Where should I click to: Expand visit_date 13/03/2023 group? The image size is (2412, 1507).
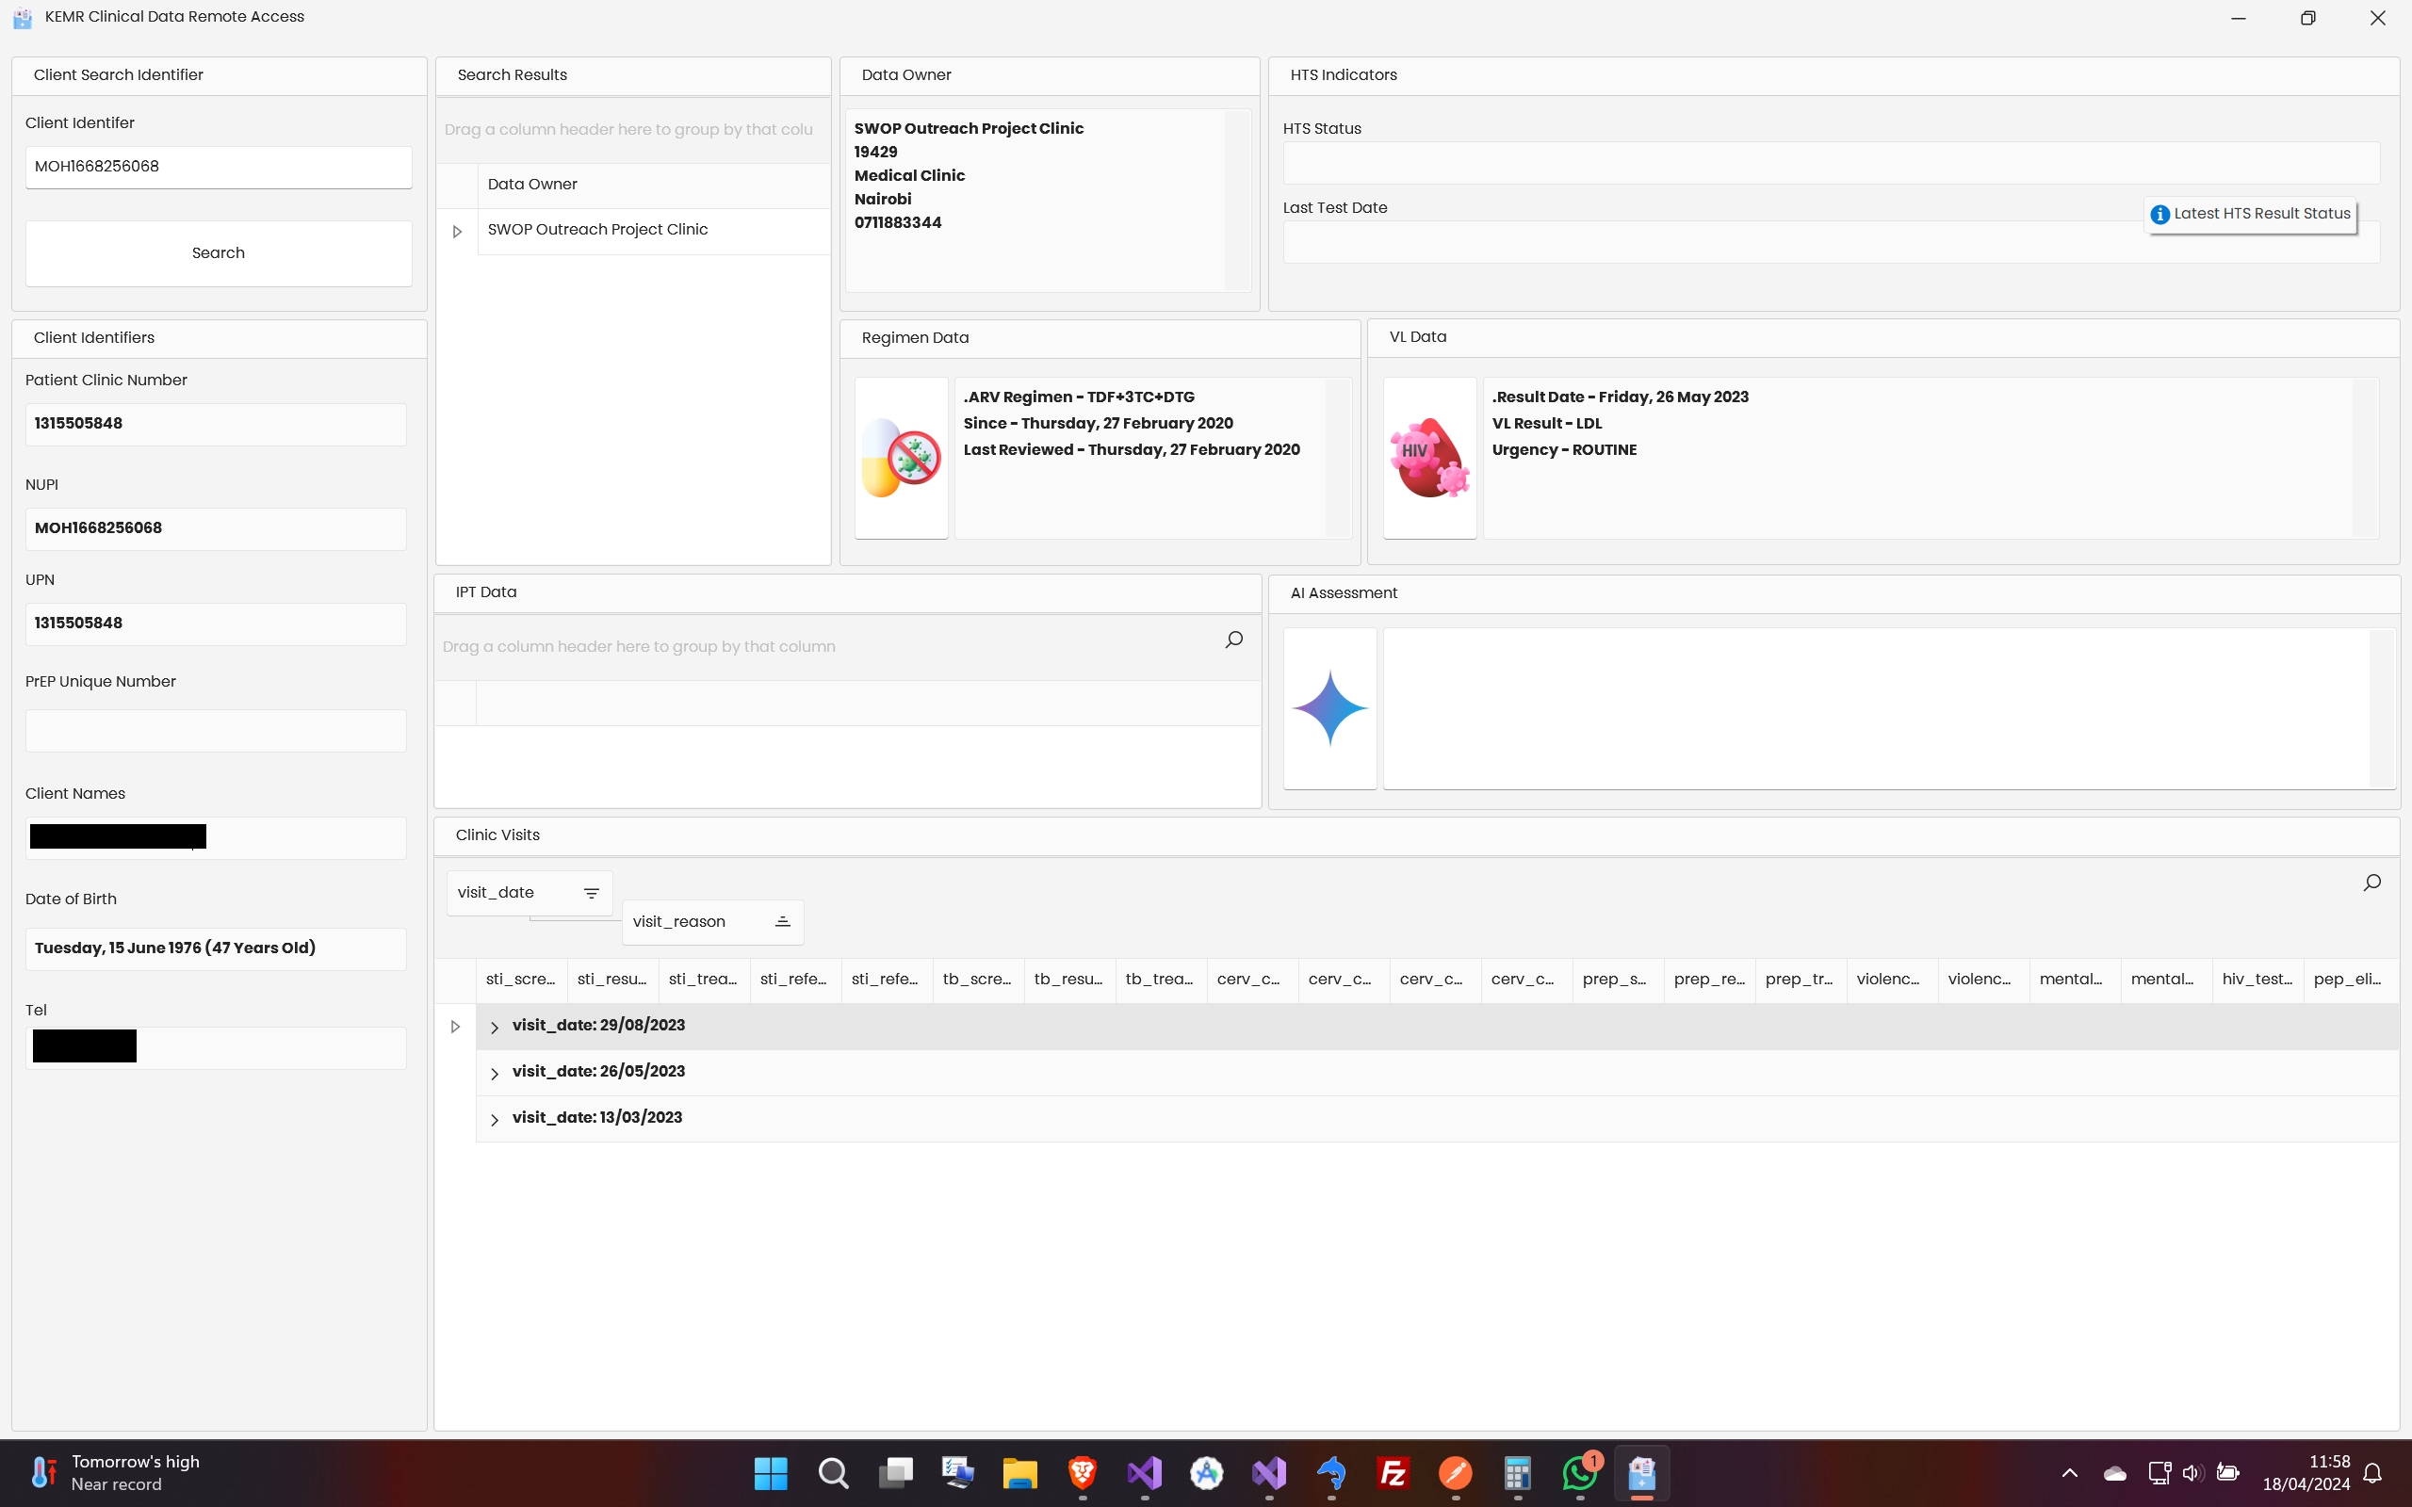(x=495, y=1119)
